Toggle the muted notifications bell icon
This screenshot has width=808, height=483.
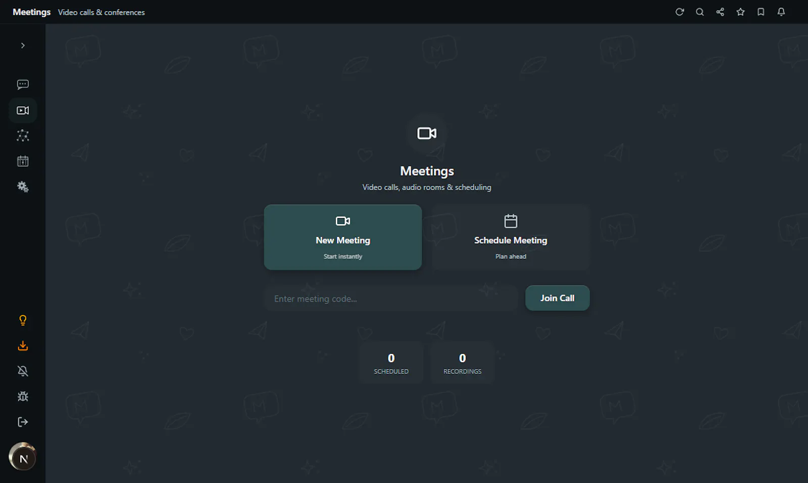(x=23, y=371)
